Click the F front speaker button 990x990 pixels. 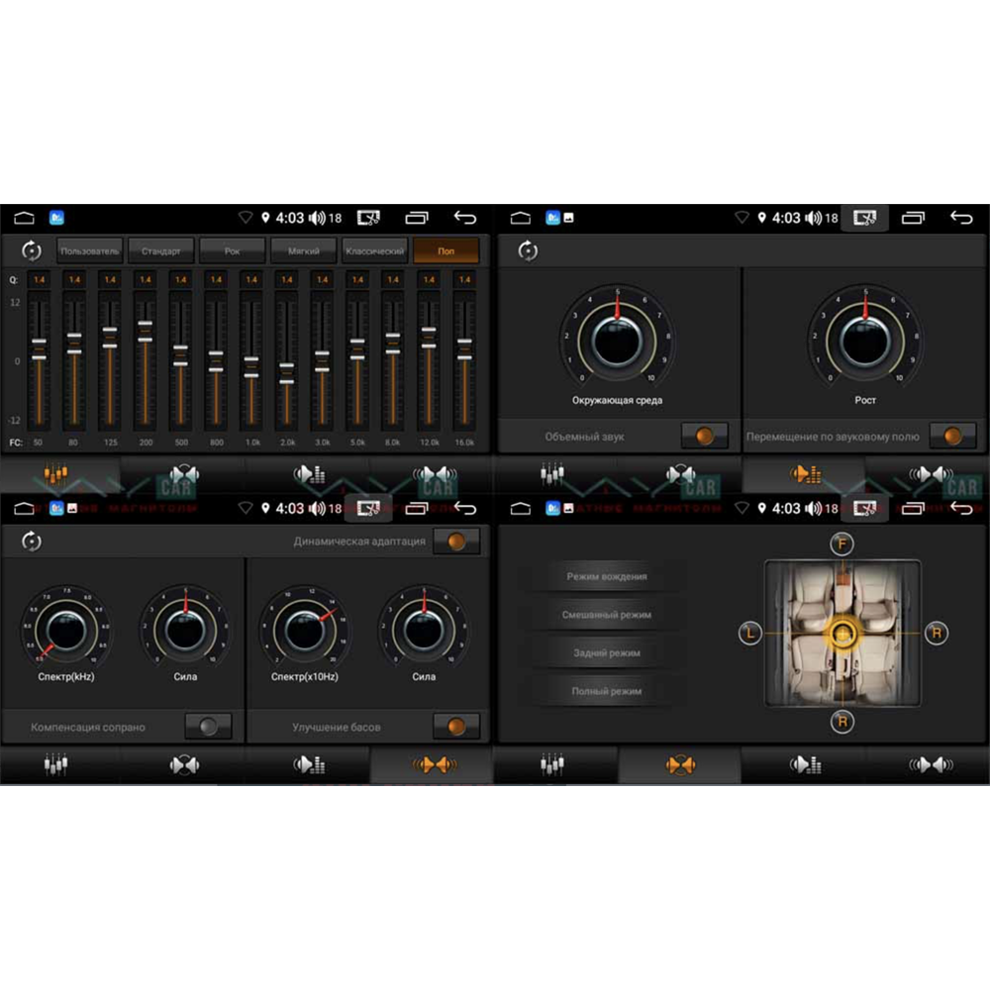pos(841,544)
